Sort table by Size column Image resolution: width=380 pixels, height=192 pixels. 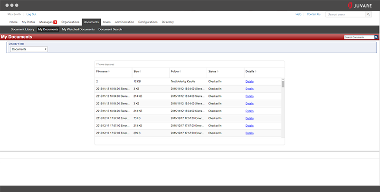137,71
